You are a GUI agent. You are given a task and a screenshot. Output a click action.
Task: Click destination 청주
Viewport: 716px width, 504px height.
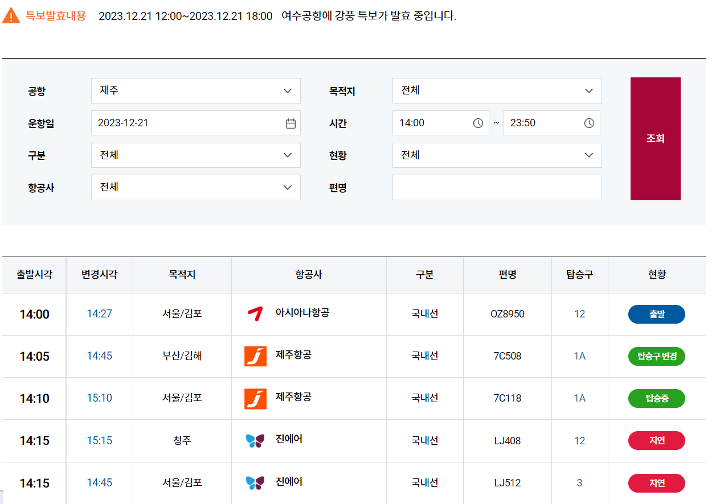click(182, 441)
